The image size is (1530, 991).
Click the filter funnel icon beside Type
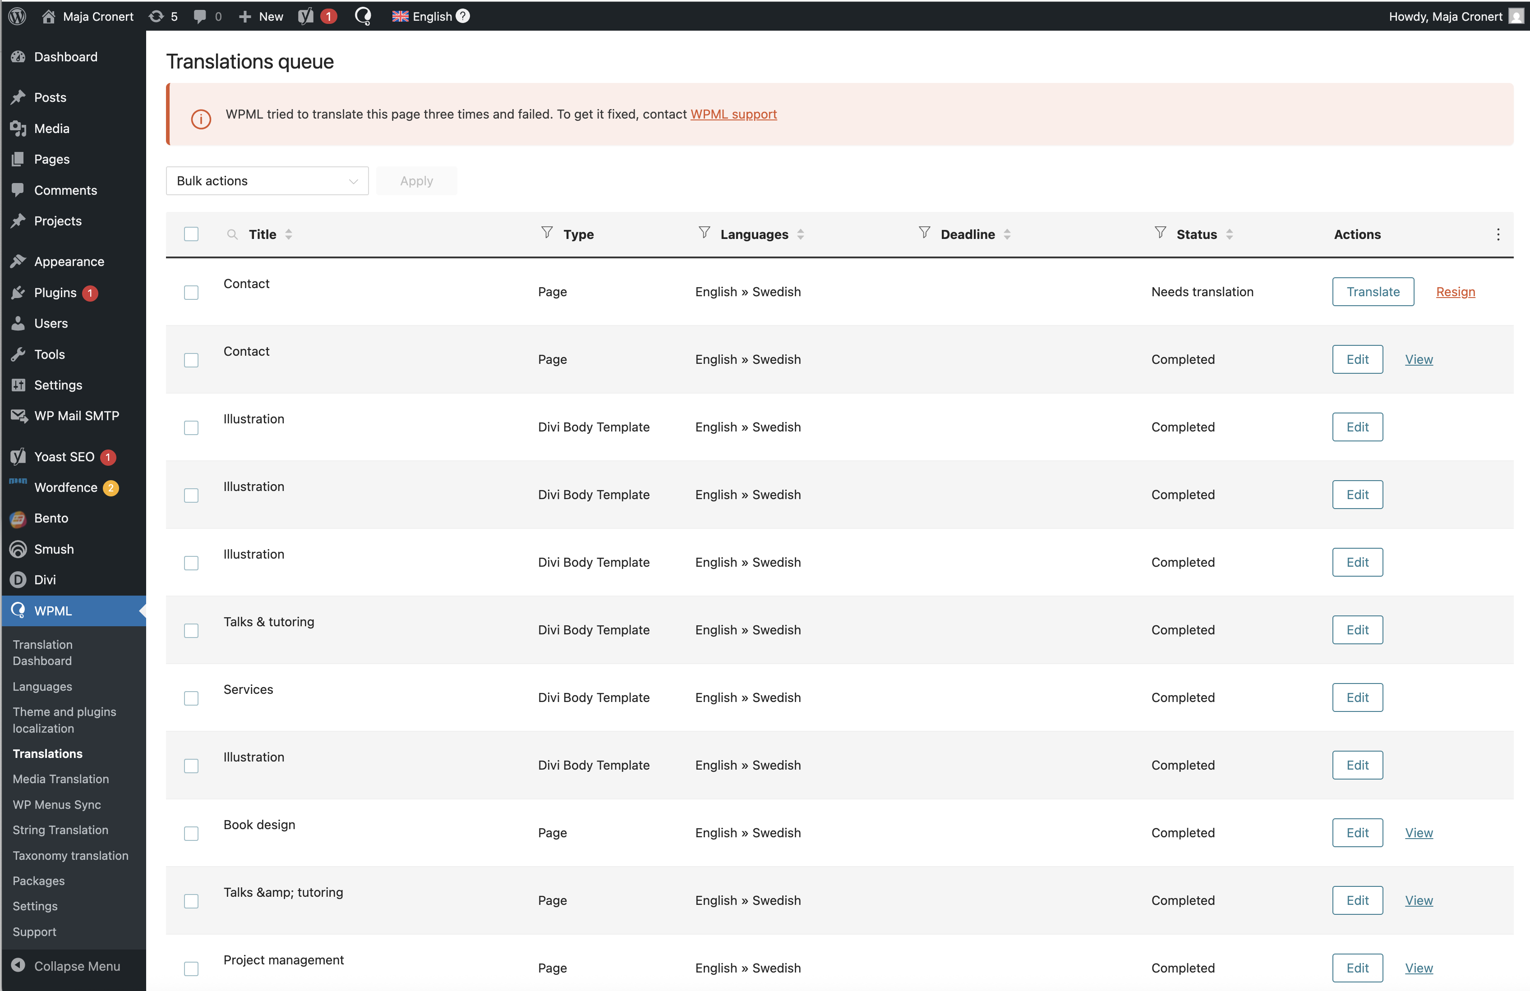click(x=546, y=233)
